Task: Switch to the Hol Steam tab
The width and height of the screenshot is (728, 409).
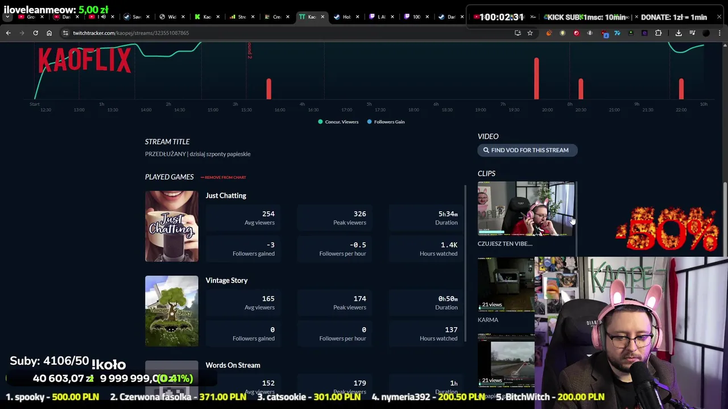Action: point(346,17)
